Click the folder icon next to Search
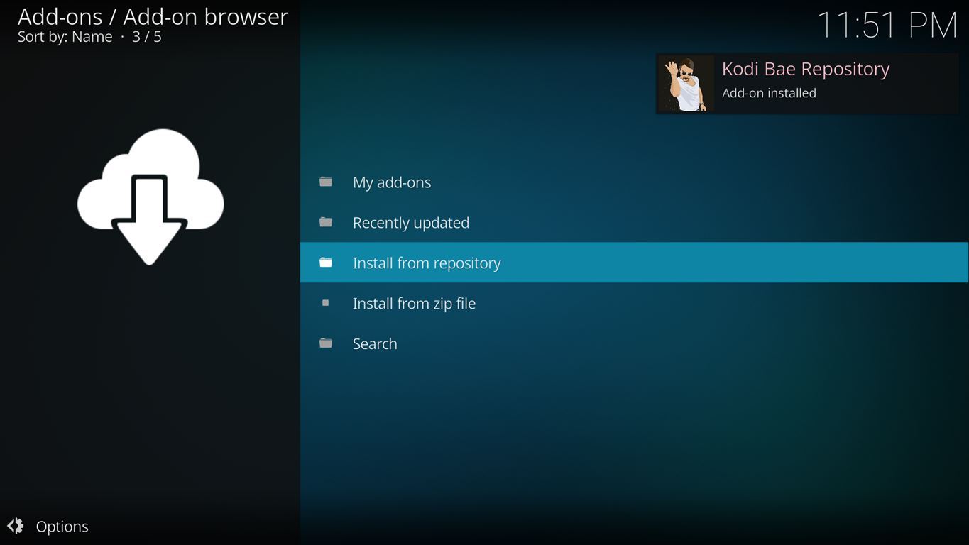 click(326, 343)
